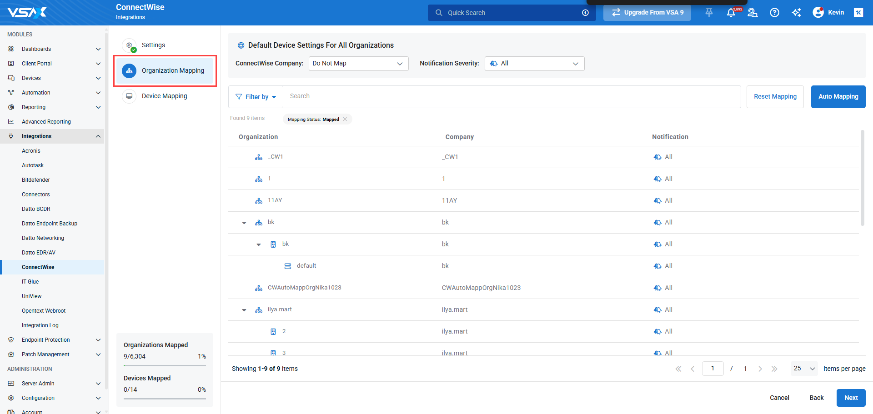Go to Device Mapping step
This screenshot has width=873, height=414.
pos(164,96)
